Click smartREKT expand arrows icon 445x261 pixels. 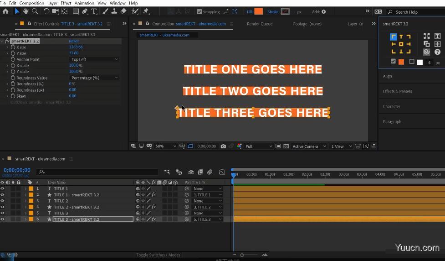click(426, 36)
